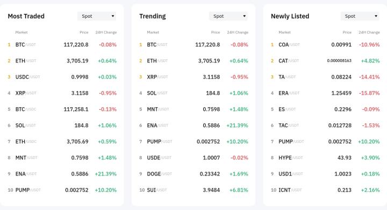Open USDE/USDT market in Trending
The height and width of the screenshot is (210, 387).
pyautogui.click(x=193, y=158)
